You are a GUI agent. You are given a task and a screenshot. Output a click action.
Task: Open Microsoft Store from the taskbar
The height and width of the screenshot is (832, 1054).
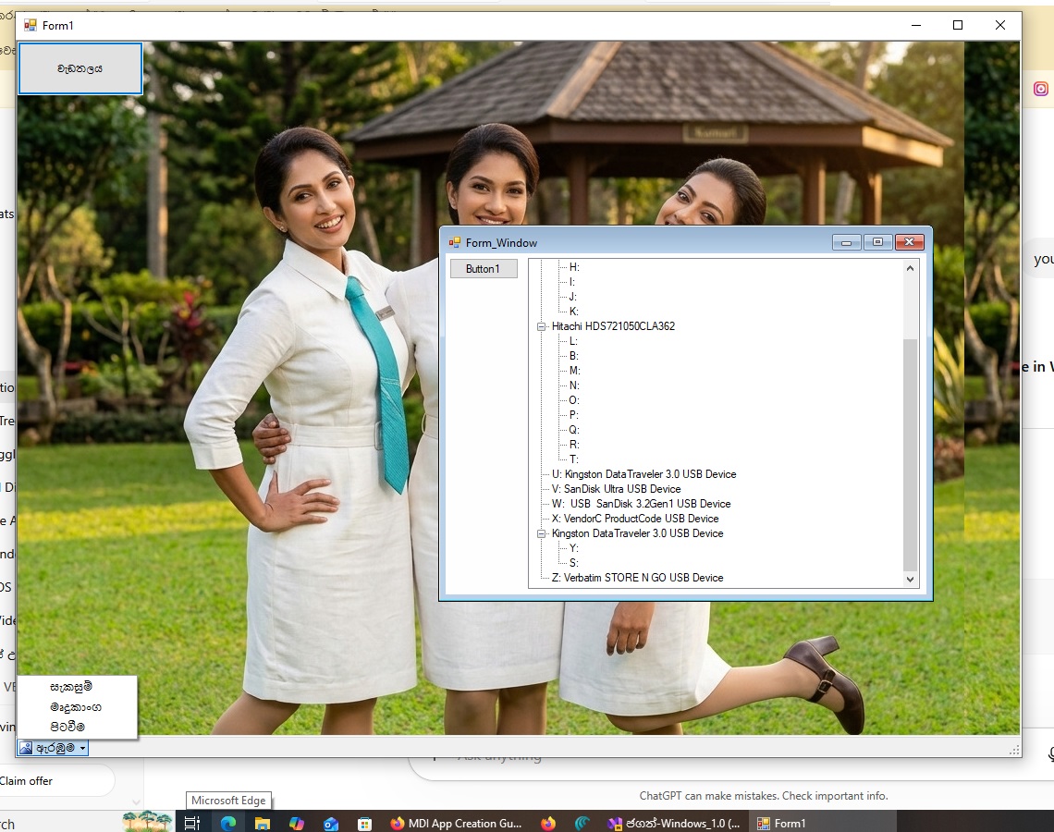tap(364, 824)
